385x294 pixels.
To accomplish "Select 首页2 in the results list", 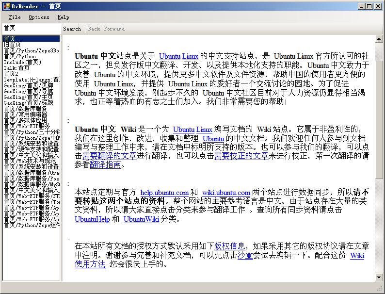I will (x=31, y=74).
